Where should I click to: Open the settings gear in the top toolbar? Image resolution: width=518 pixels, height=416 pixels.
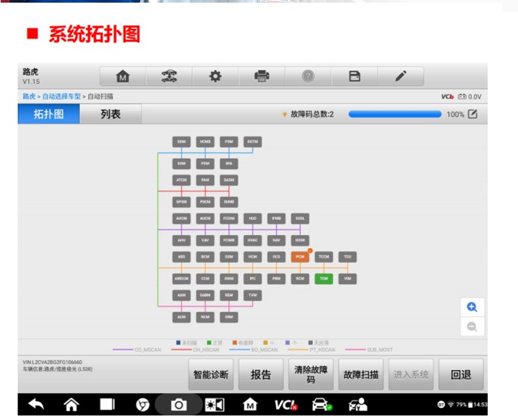pos(215,77)
